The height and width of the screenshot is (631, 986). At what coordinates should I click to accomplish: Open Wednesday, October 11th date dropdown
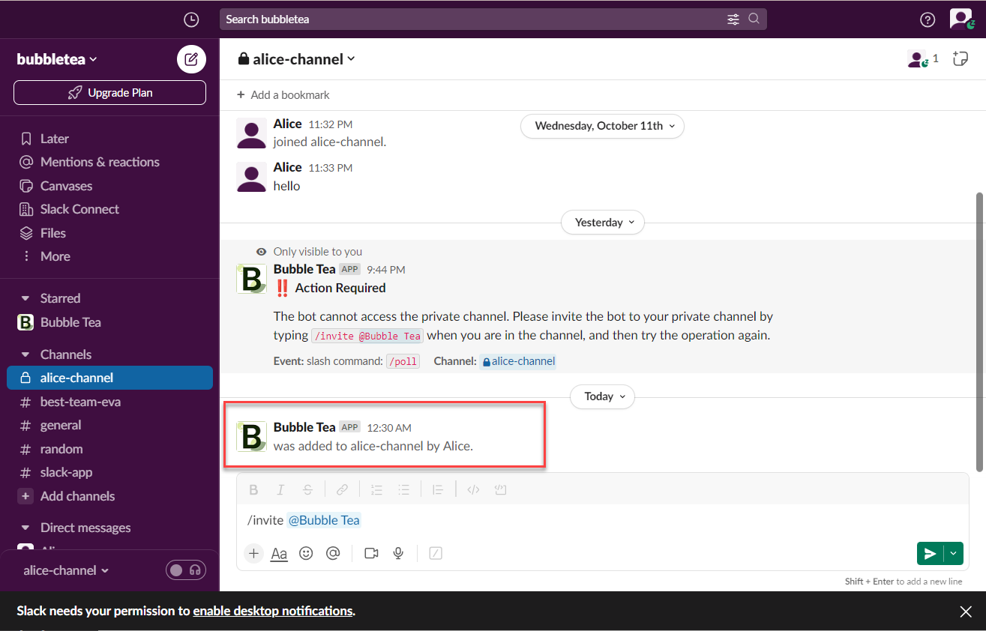[602, 126]
